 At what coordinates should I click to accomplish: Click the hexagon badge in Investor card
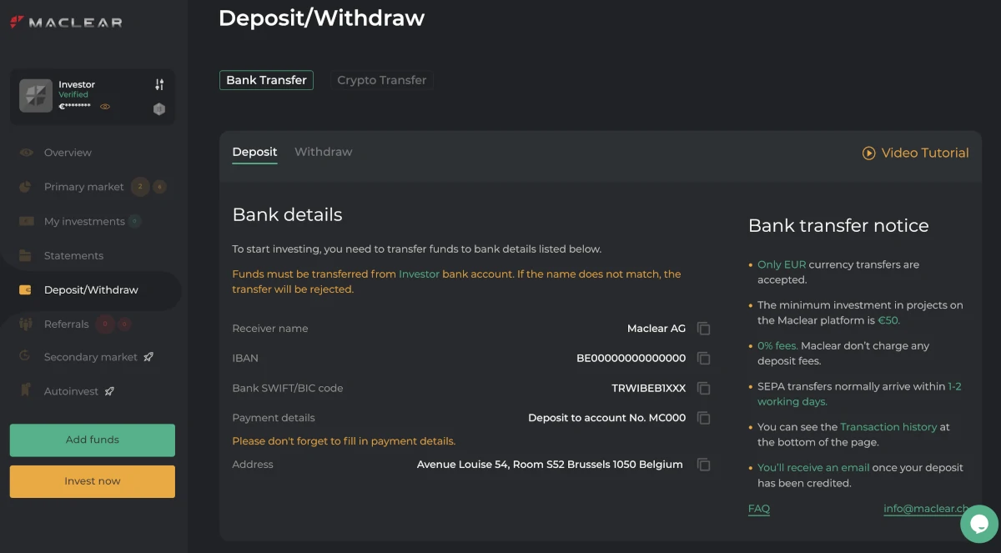[159, 109]
